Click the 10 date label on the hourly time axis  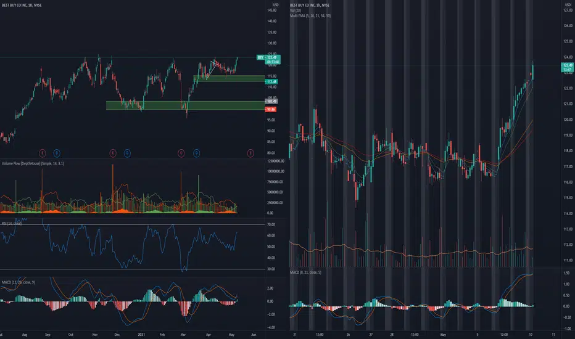[x=531, y=335]
